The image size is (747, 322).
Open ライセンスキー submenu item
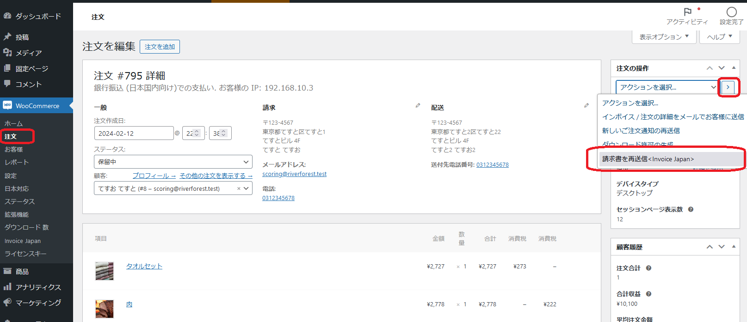(x=25, y=254)
